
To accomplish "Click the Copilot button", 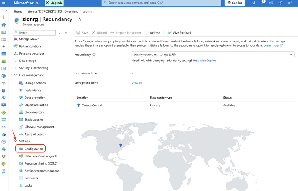I will tap(235, 3).
